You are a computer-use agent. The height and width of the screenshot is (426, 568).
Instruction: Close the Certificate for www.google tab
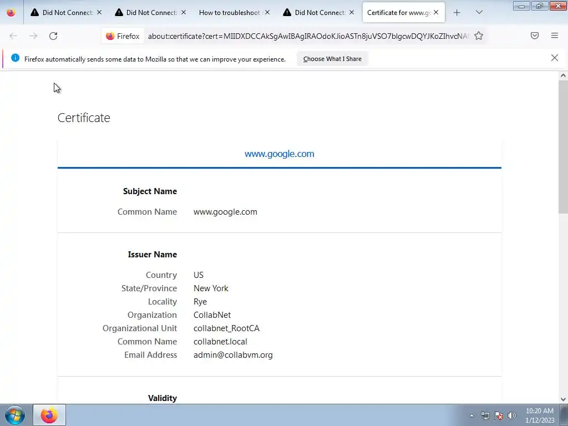click(x=436, y=12)
